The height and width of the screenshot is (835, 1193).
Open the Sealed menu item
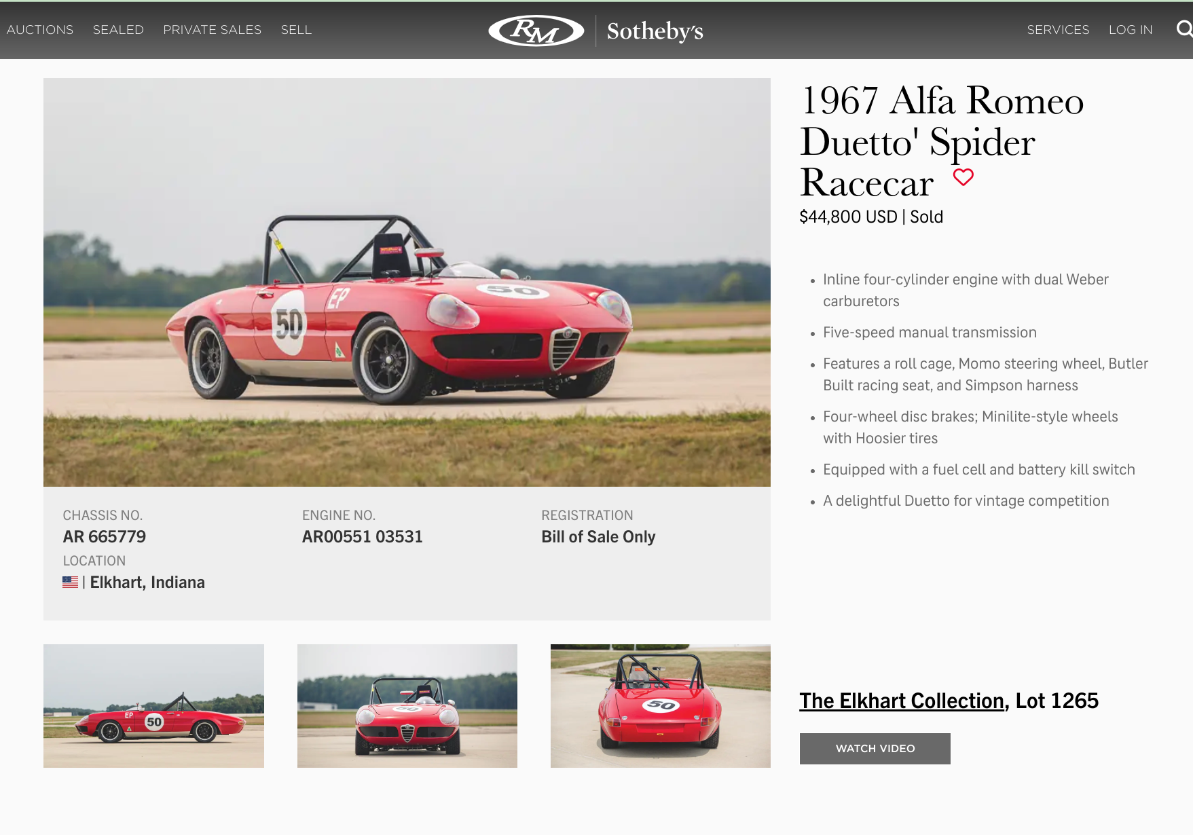pos(118,30)
